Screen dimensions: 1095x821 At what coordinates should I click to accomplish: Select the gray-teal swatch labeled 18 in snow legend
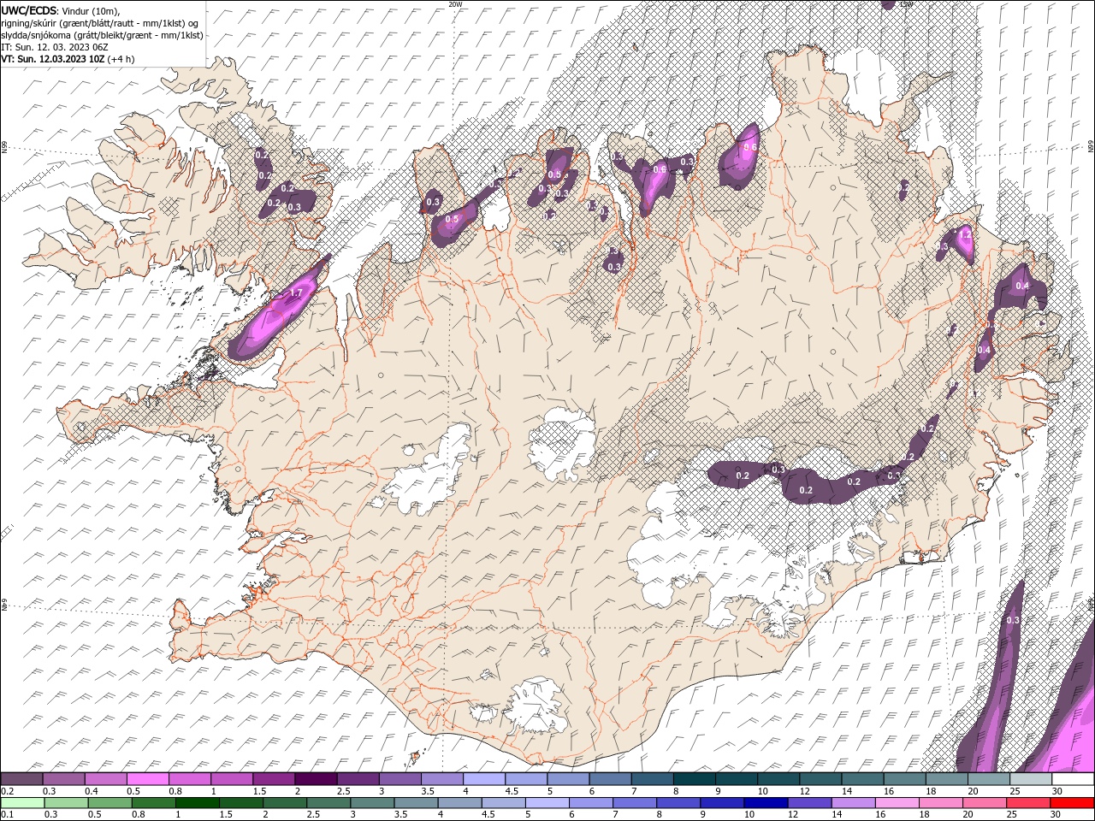tap(947, 779)
